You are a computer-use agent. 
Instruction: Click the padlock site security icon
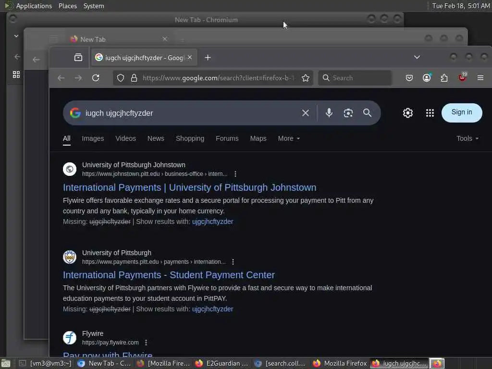(x=134, y=78)
